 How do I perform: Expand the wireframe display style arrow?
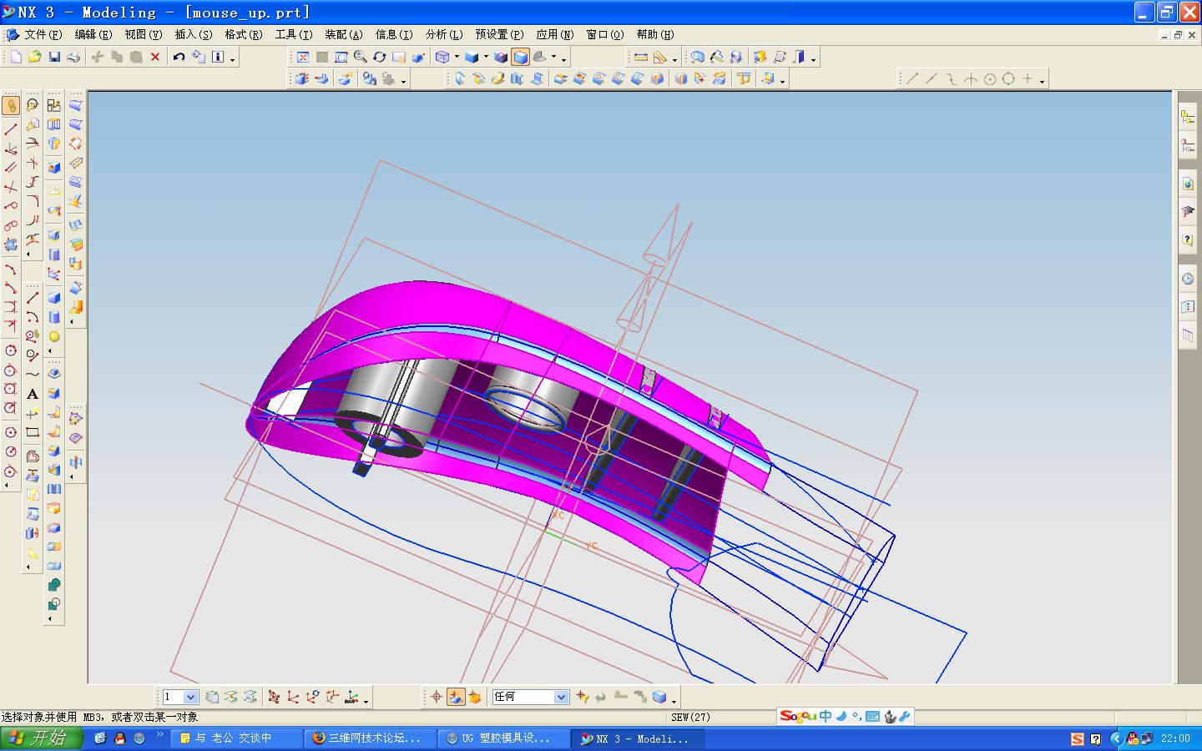[x=457, y=57]
